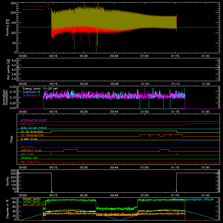
Task: Select the red X legend line sample
Action: click(x=33, y=6)
